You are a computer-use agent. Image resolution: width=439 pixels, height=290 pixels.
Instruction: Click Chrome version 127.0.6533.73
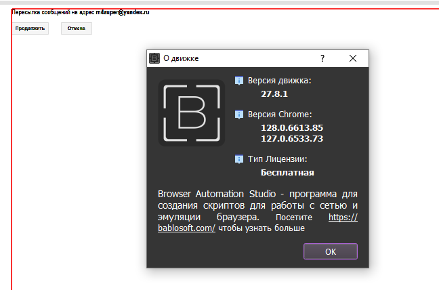[292, 138]
